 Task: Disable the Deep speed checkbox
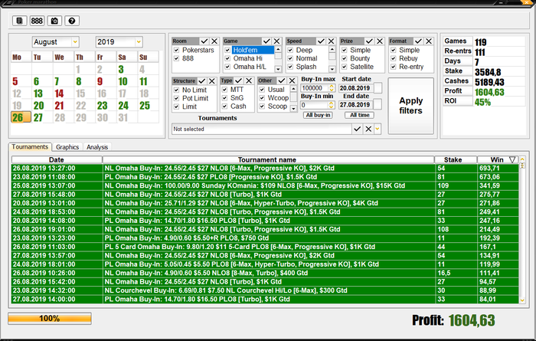[x=290, y=50]
